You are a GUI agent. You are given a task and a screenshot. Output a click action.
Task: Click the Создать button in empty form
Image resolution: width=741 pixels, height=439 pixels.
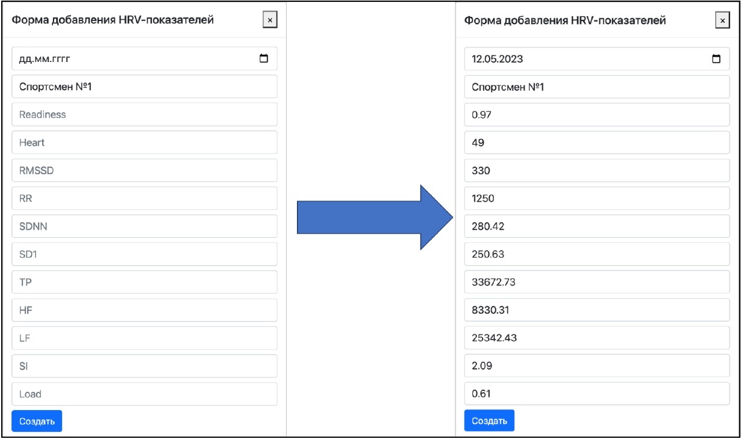(37, 421)
